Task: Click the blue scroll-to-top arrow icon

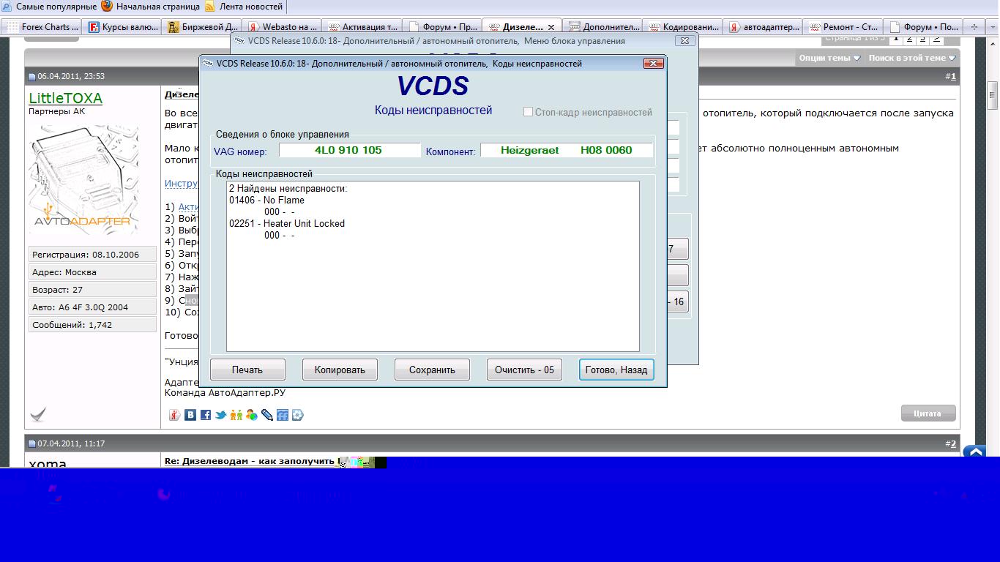Action: coord(975,453)
